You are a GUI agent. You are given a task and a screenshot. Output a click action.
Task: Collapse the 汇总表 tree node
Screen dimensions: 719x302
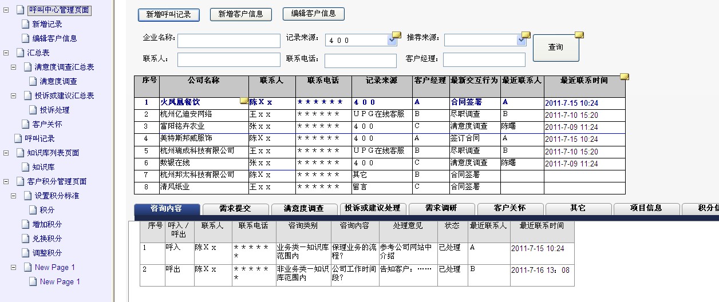(x=6, y=53)
